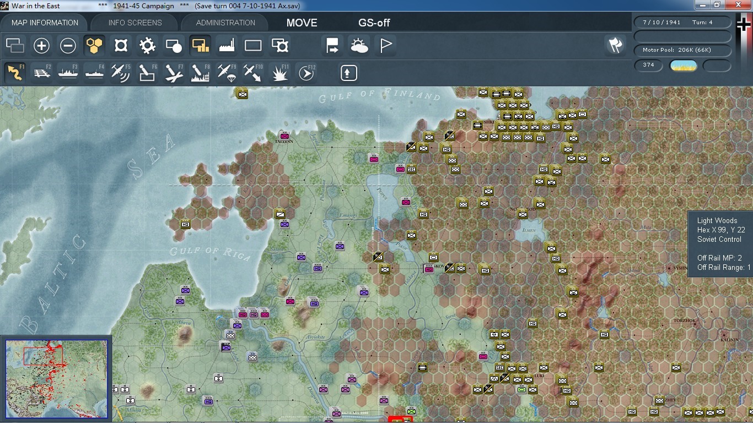Select F8 bomb city icon
The width and height of the screenshot is (753, 423).
(x=200, y=72)
